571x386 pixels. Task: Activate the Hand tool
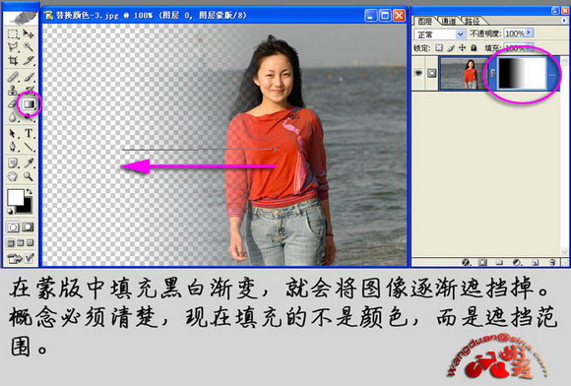coord(13,176)
